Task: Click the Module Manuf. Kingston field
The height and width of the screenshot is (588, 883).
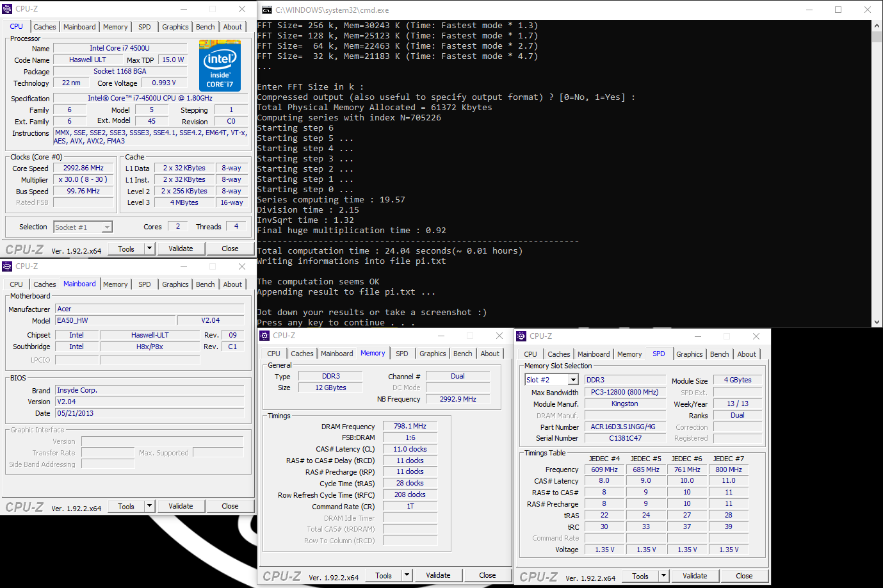Action: (625, 404)
